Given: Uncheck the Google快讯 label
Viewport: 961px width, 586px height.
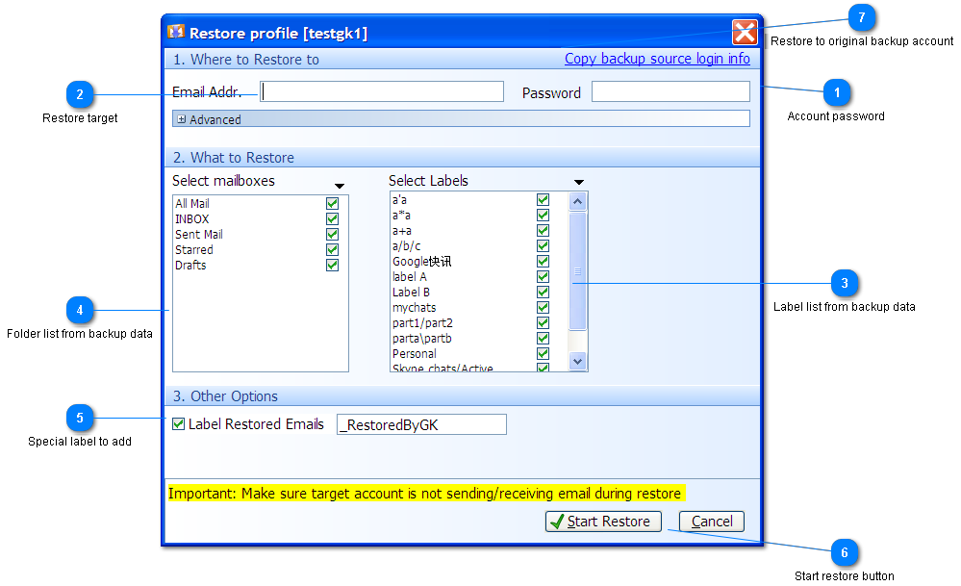Looking at the screenshot, I should pyautogui.click(x=543, y=261).
